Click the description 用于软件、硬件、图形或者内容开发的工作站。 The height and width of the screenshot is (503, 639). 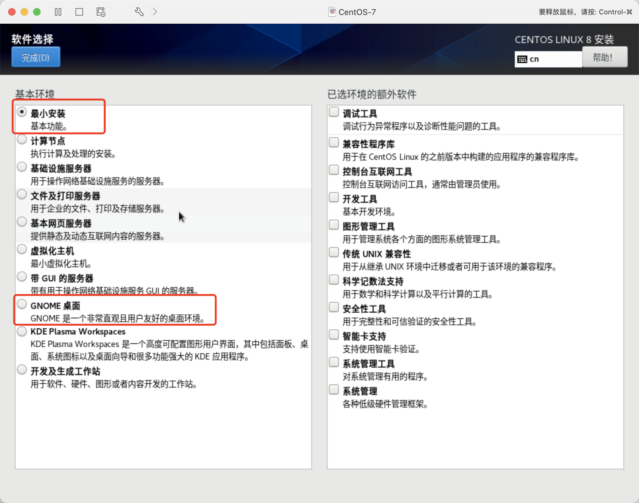[114, 384]
